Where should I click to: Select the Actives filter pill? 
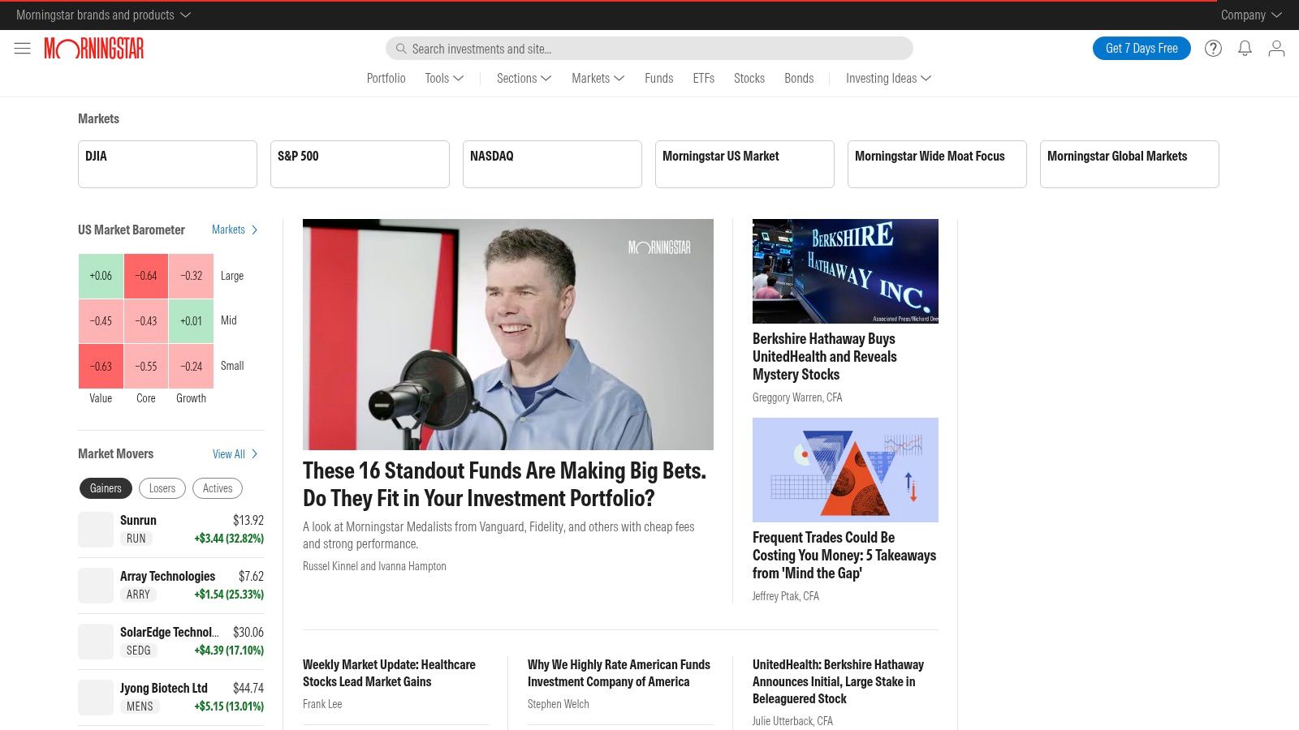click(218, 488)
